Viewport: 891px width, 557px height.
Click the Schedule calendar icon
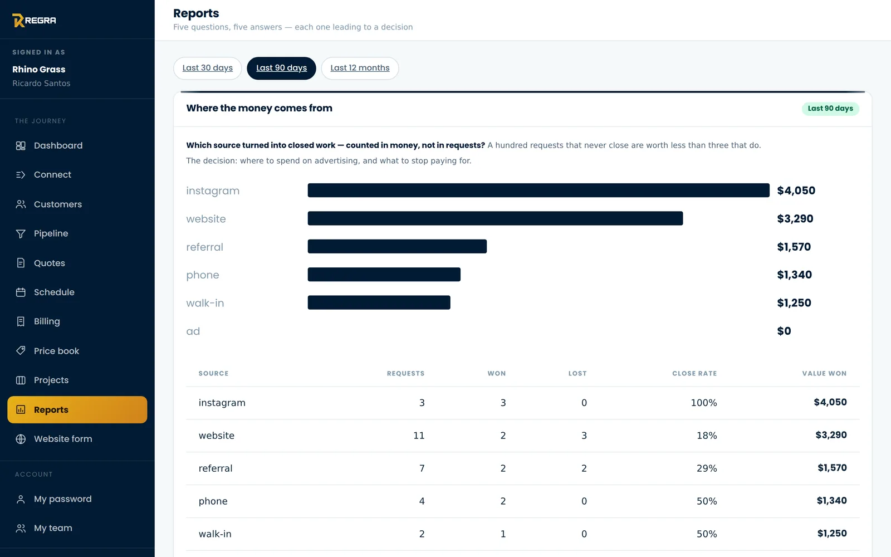click(x=21, y=292)
